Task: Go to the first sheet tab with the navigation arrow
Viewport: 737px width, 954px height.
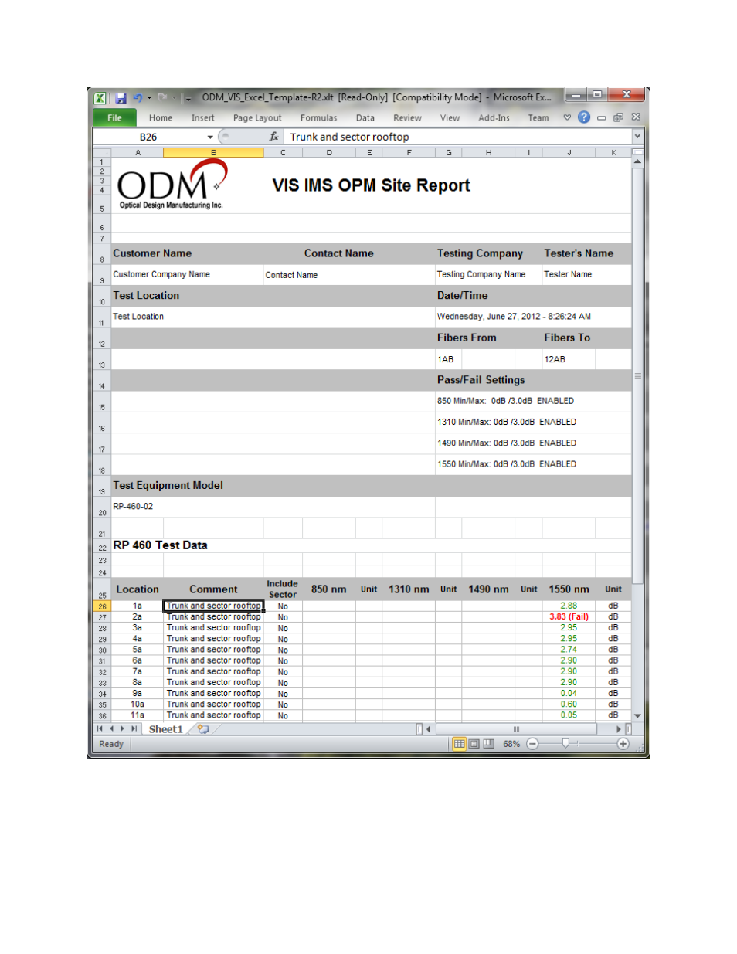Action: point(100,728)
